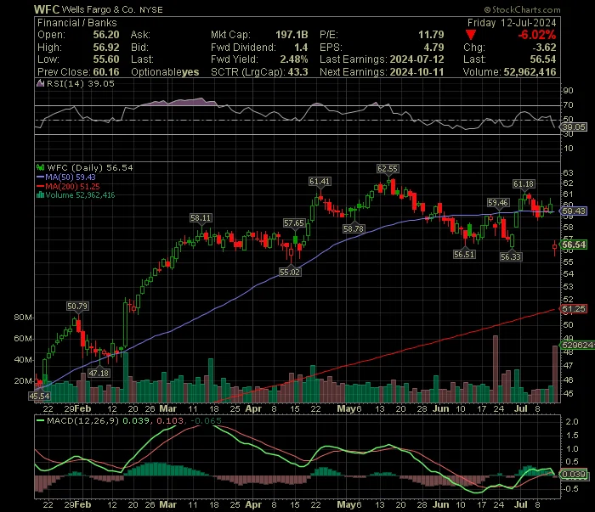
Task: Click the tall late-June volume spike bar
Action: pos(496,369)
